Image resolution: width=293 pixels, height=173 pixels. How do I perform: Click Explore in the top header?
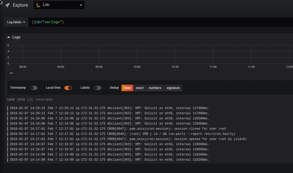coord(20,5)
